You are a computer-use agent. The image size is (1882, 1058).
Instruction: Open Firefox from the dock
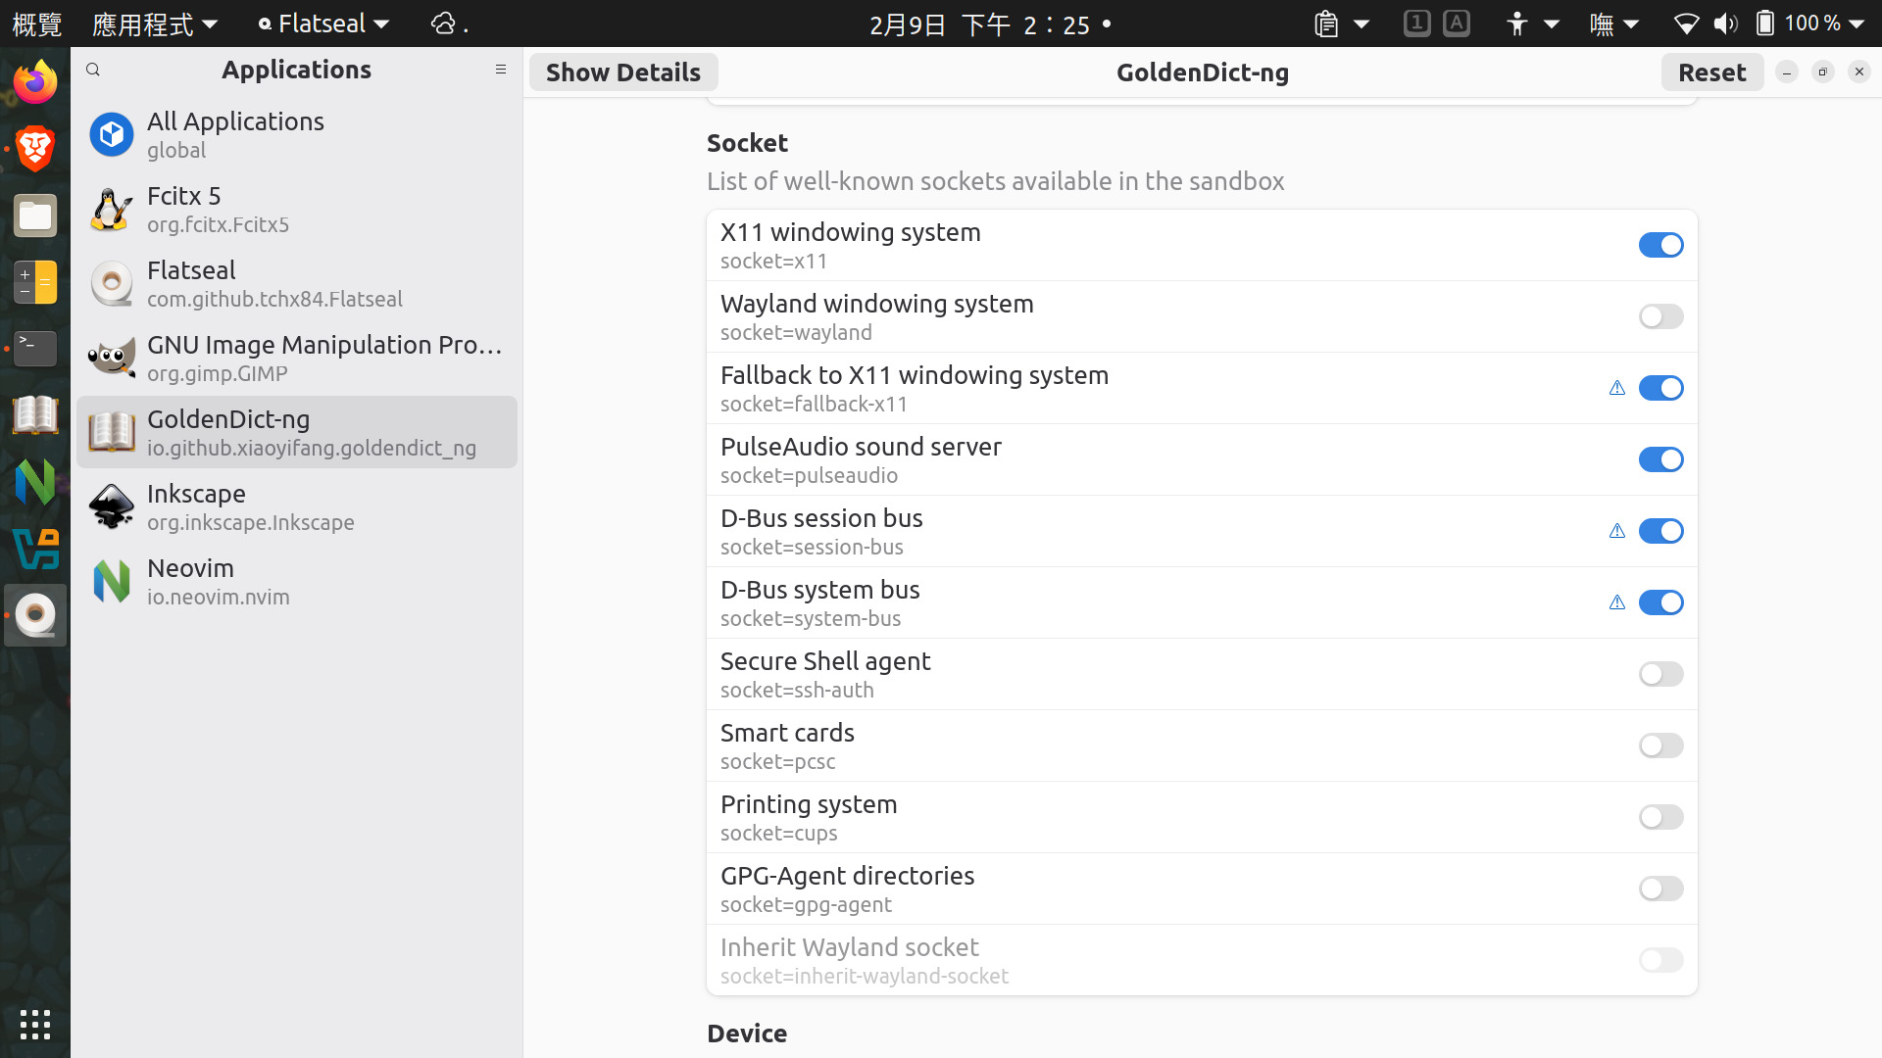click(35, 82)
